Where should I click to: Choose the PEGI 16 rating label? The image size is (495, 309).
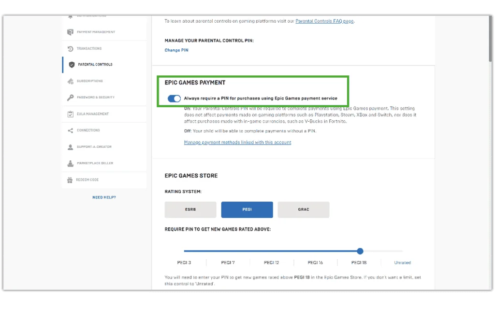315,263
